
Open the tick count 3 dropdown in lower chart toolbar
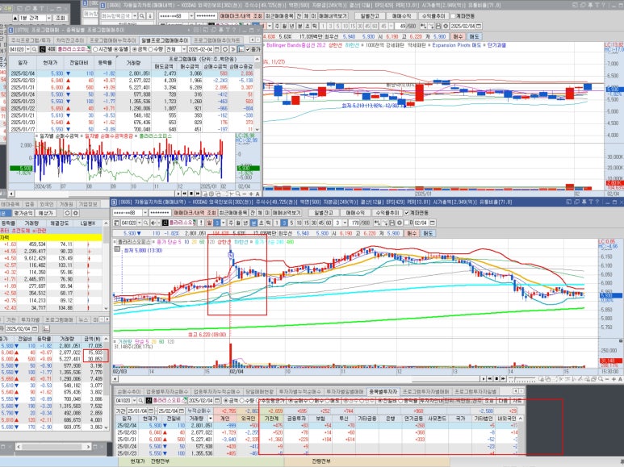coord(344,223)
